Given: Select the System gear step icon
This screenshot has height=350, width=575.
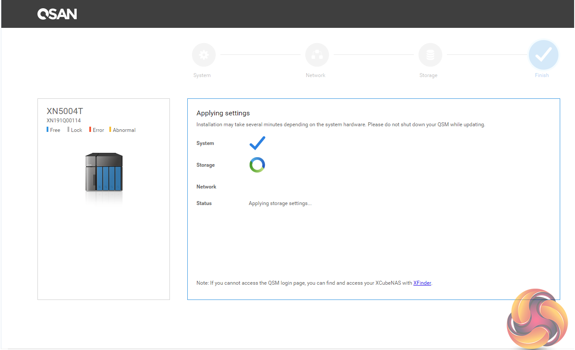Looking at the screenshot, I should click(203, 55).
